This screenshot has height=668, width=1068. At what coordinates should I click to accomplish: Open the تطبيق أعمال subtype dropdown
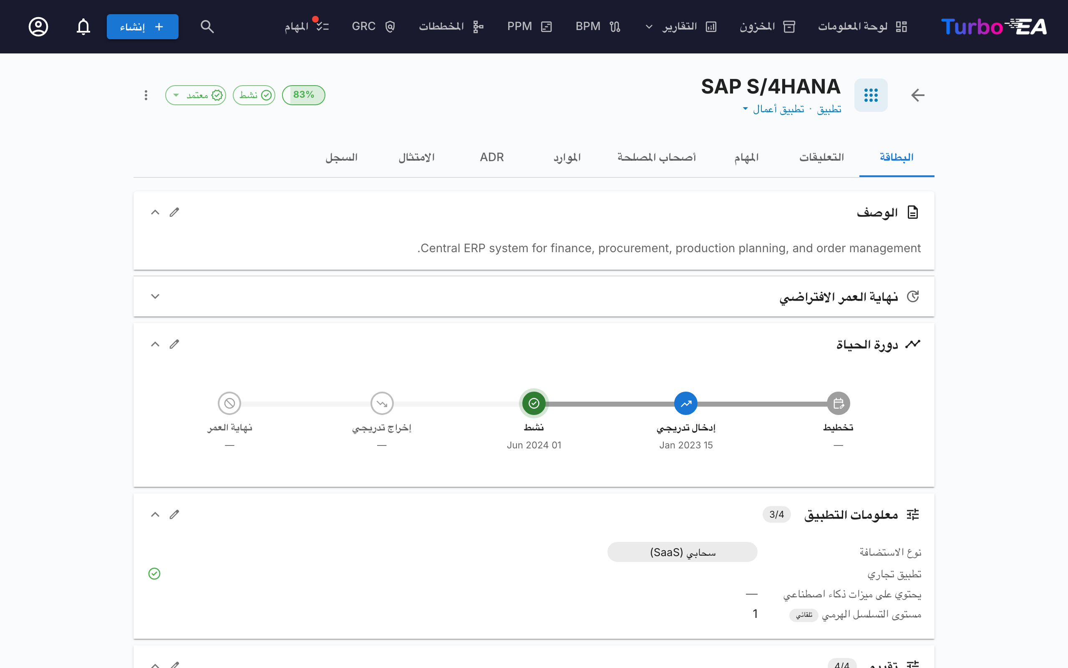773,109
